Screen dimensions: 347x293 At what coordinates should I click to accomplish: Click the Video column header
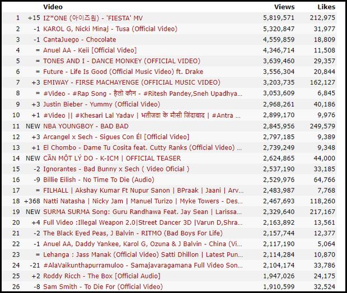53,7
